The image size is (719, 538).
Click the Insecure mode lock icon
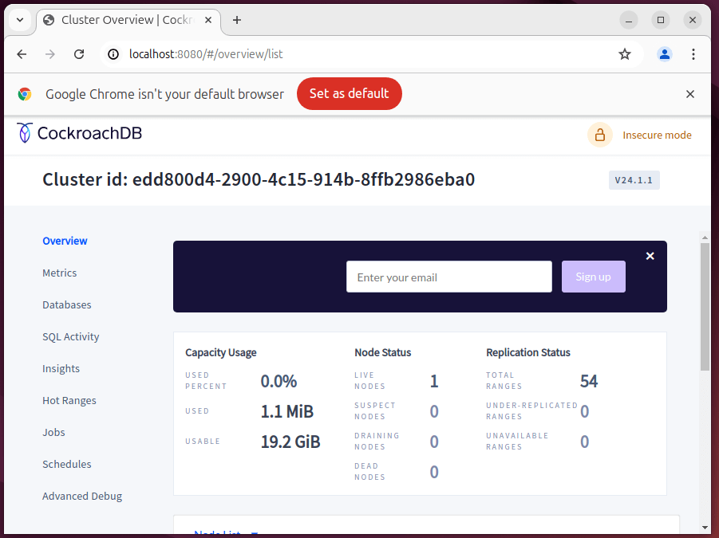(600, 135)
